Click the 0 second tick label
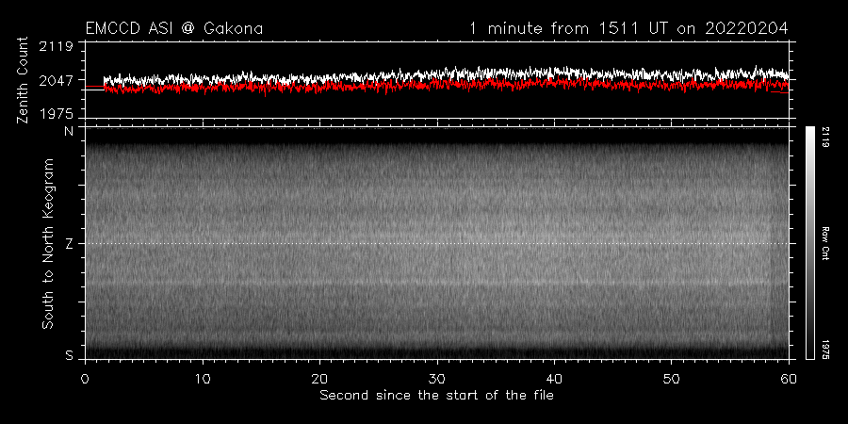The width and height of the screenshot is (848, 424). coord(85,378)
